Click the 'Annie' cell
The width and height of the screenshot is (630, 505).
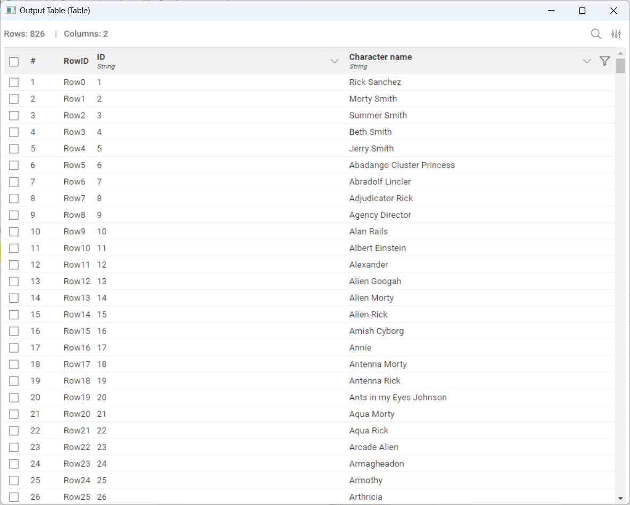[x=360, y=347]
